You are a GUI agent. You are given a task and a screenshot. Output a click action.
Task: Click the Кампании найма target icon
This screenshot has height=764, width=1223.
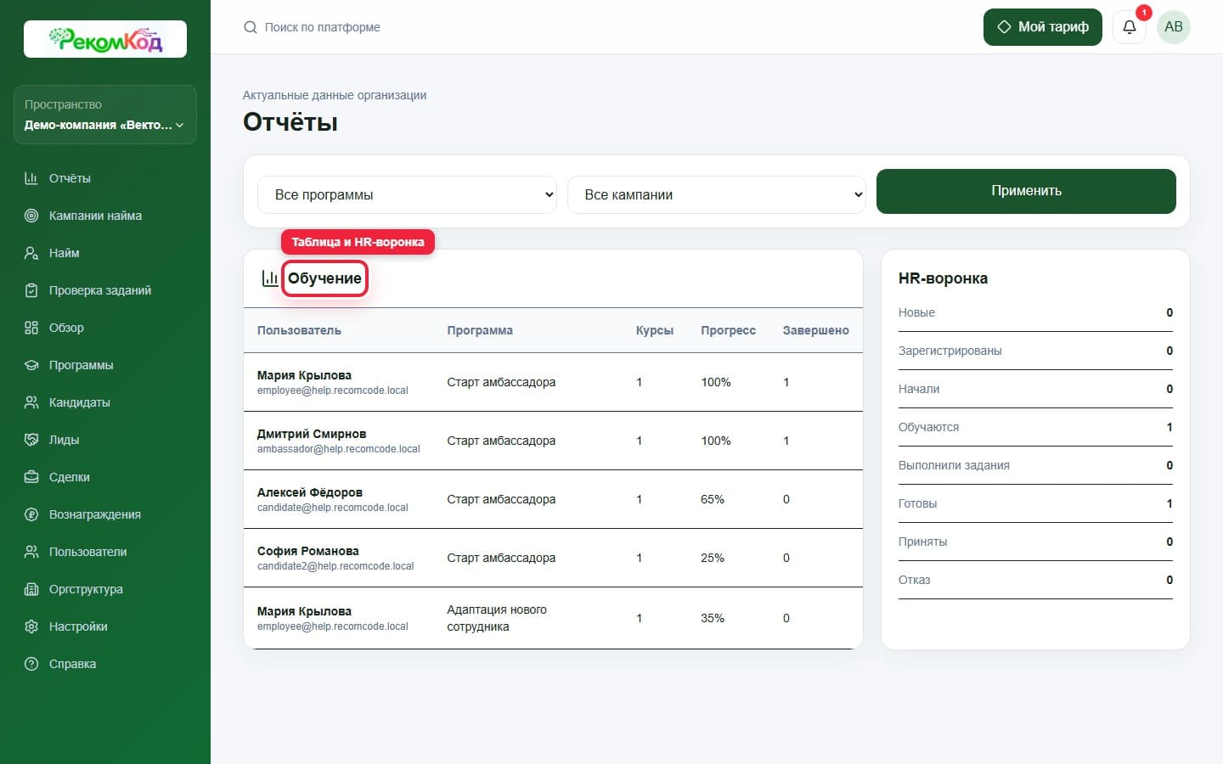click(31, 216)
